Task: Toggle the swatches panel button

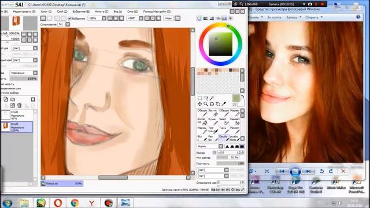Action: [224, 18]
